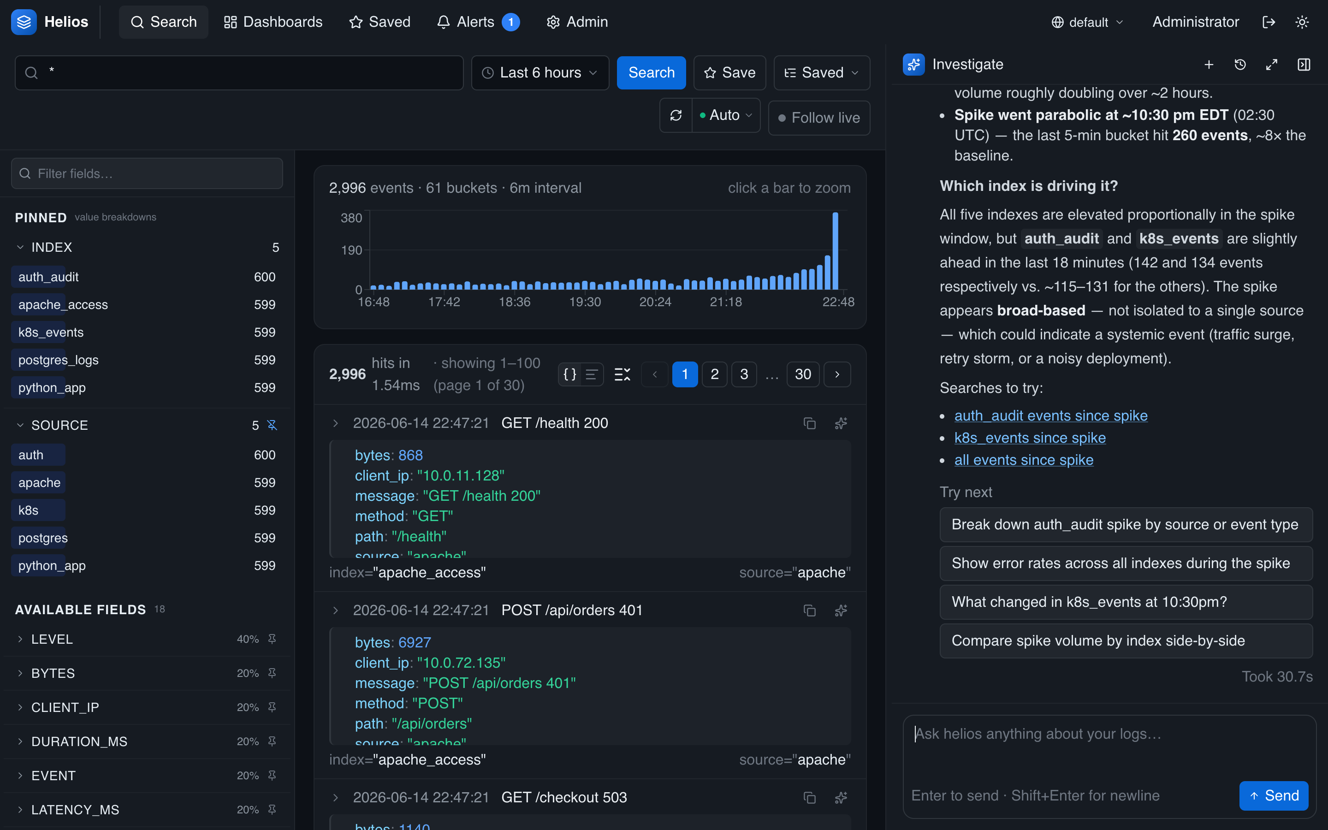Open the Auto refresh dropdown
This screenshot has width=1328, height=830.
point(726,115)
